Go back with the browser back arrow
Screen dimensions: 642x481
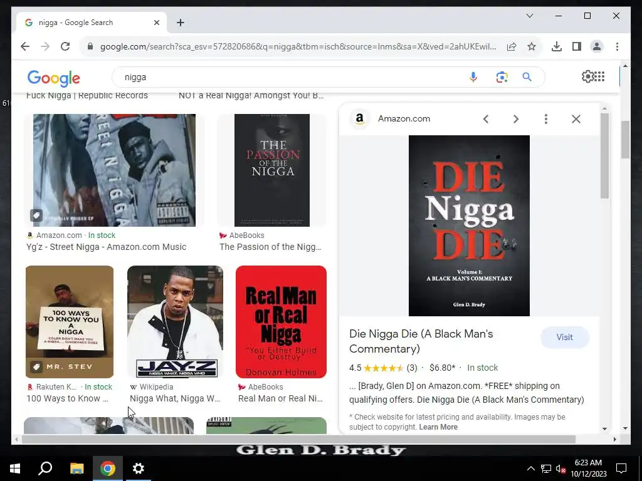tap(25, 46)
